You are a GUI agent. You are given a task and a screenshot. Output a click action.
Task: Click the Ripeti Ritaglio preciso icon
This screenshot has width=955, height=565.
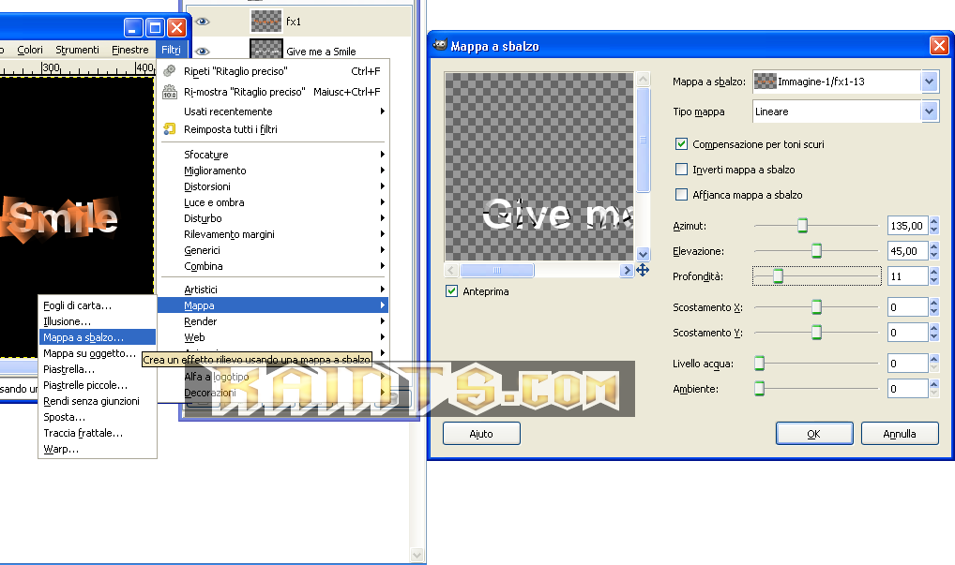tap(170, 71)
